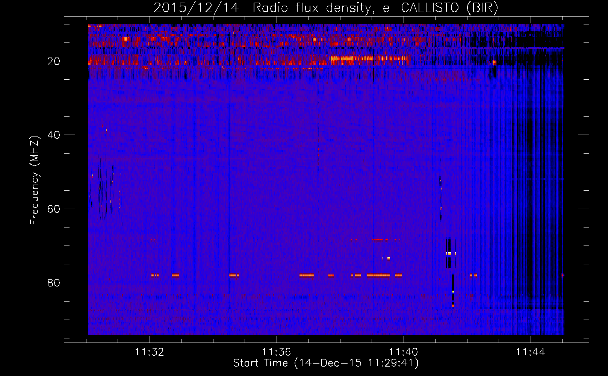Click the 20 MHz frequency tick label

(54, 61)
